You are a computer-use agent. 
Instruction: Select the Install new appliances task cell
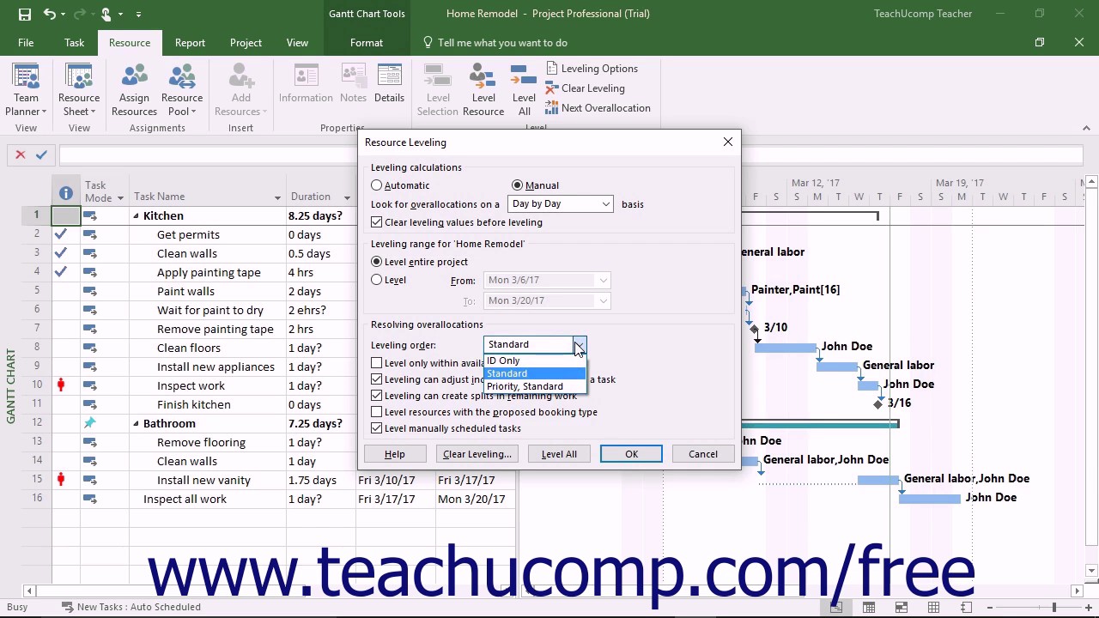208,367
